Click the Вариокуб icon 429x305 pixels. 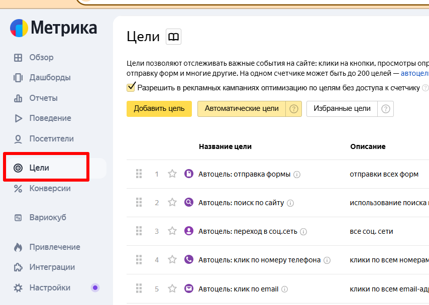pyautogui.click(x=18, y=218)
